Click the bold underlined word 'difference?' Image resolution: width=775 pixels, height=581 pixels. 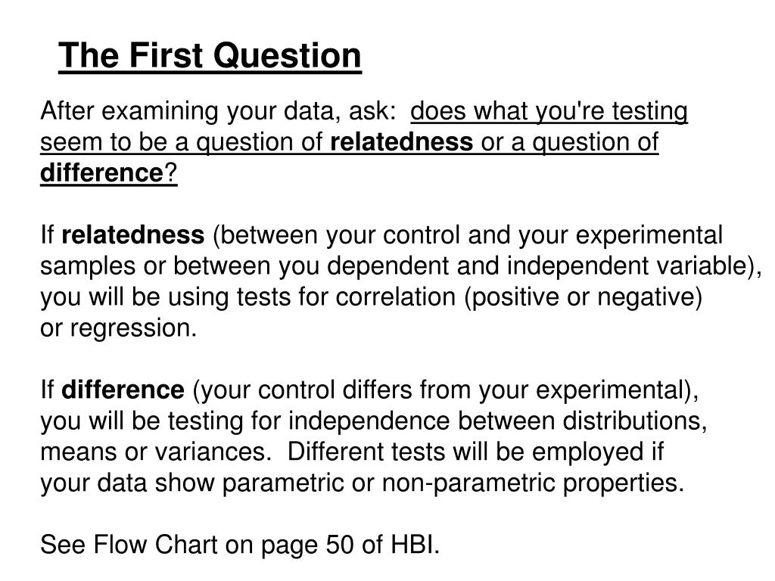click(109, 173)
